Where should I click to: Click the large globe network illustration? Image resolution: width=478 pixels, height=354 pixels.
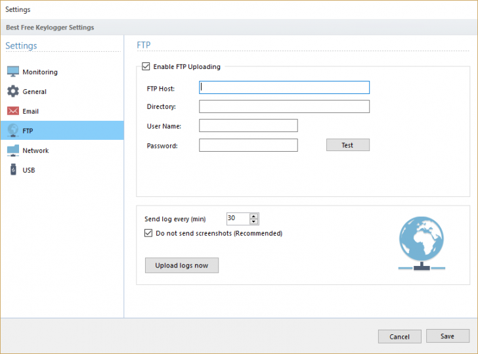click(422, 243)
